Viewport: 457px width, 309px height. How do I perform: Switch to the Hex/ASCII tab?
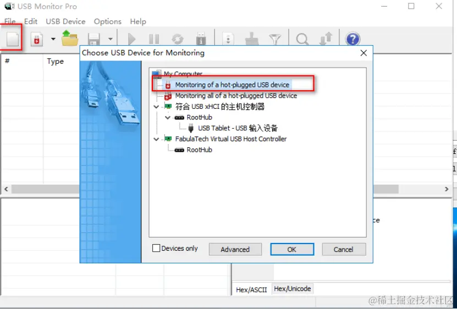point(251,290)
